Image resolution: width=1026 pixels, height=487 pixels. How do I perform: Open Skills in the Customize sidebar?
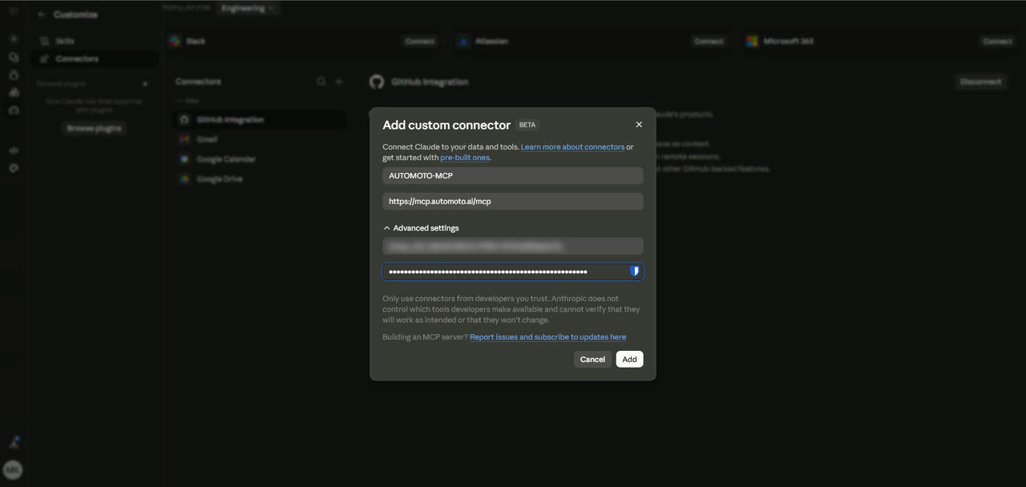(95, 41)
